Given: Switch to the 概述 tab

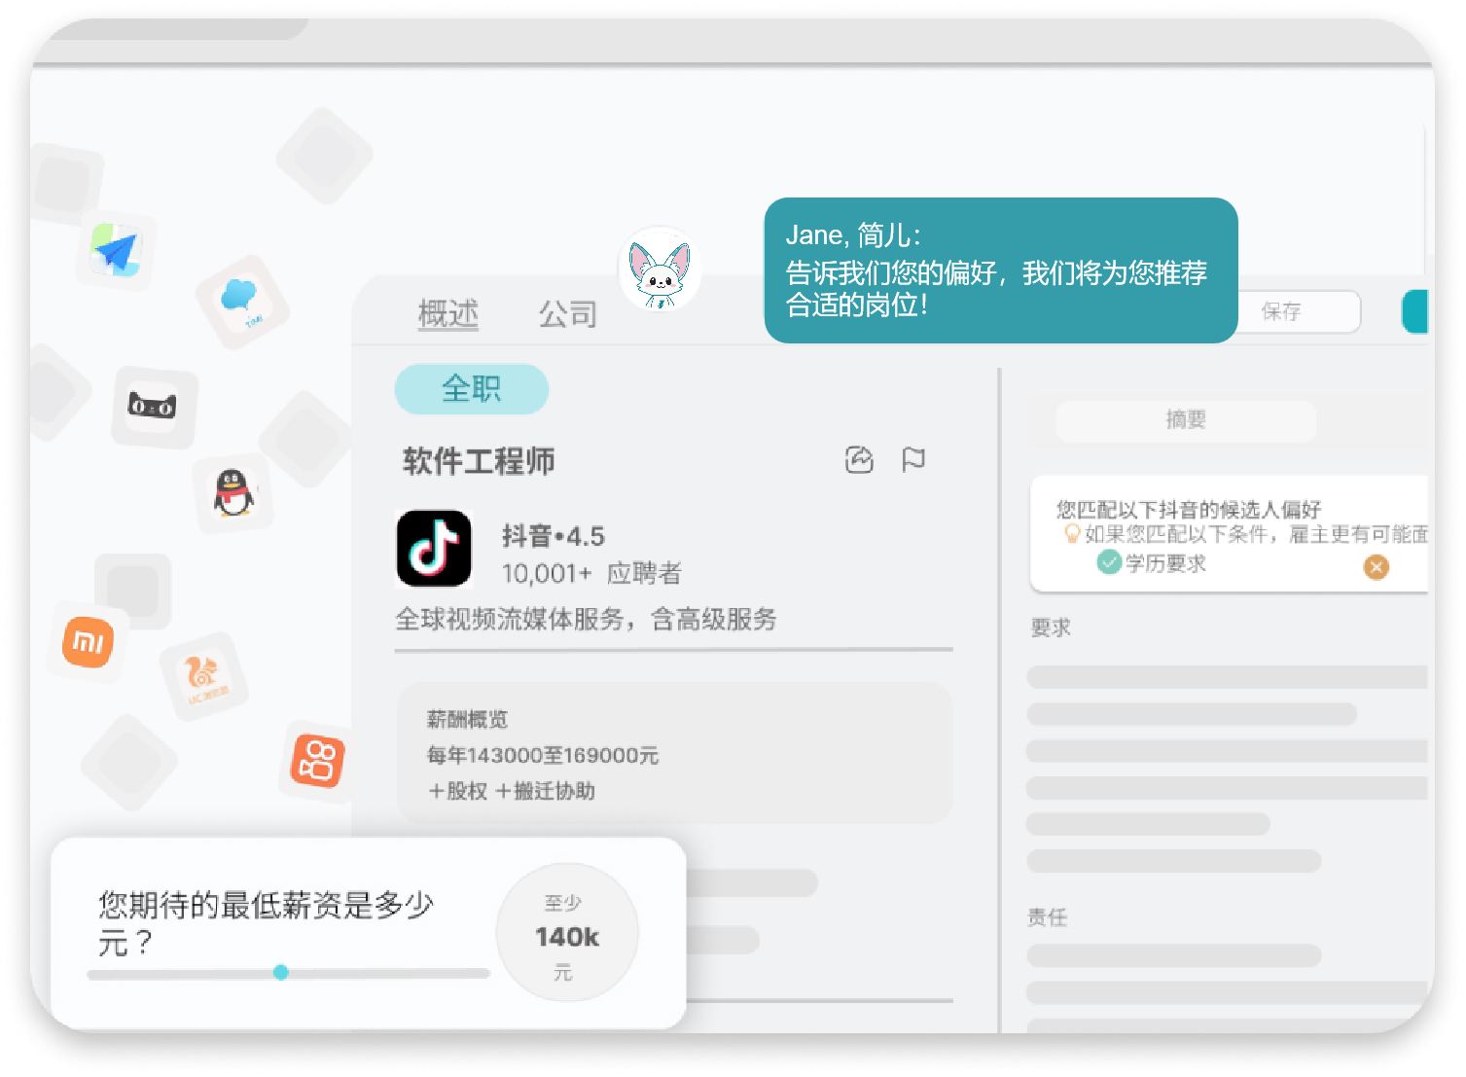Looking at the screenshot, I should click(448, 314).
